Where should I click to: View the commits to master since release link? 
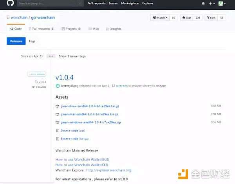[119, 86]
